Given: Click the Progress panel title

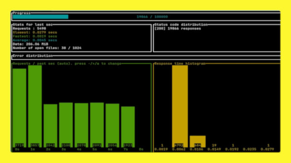Looking at the screenshot, I should pos(21,13).
